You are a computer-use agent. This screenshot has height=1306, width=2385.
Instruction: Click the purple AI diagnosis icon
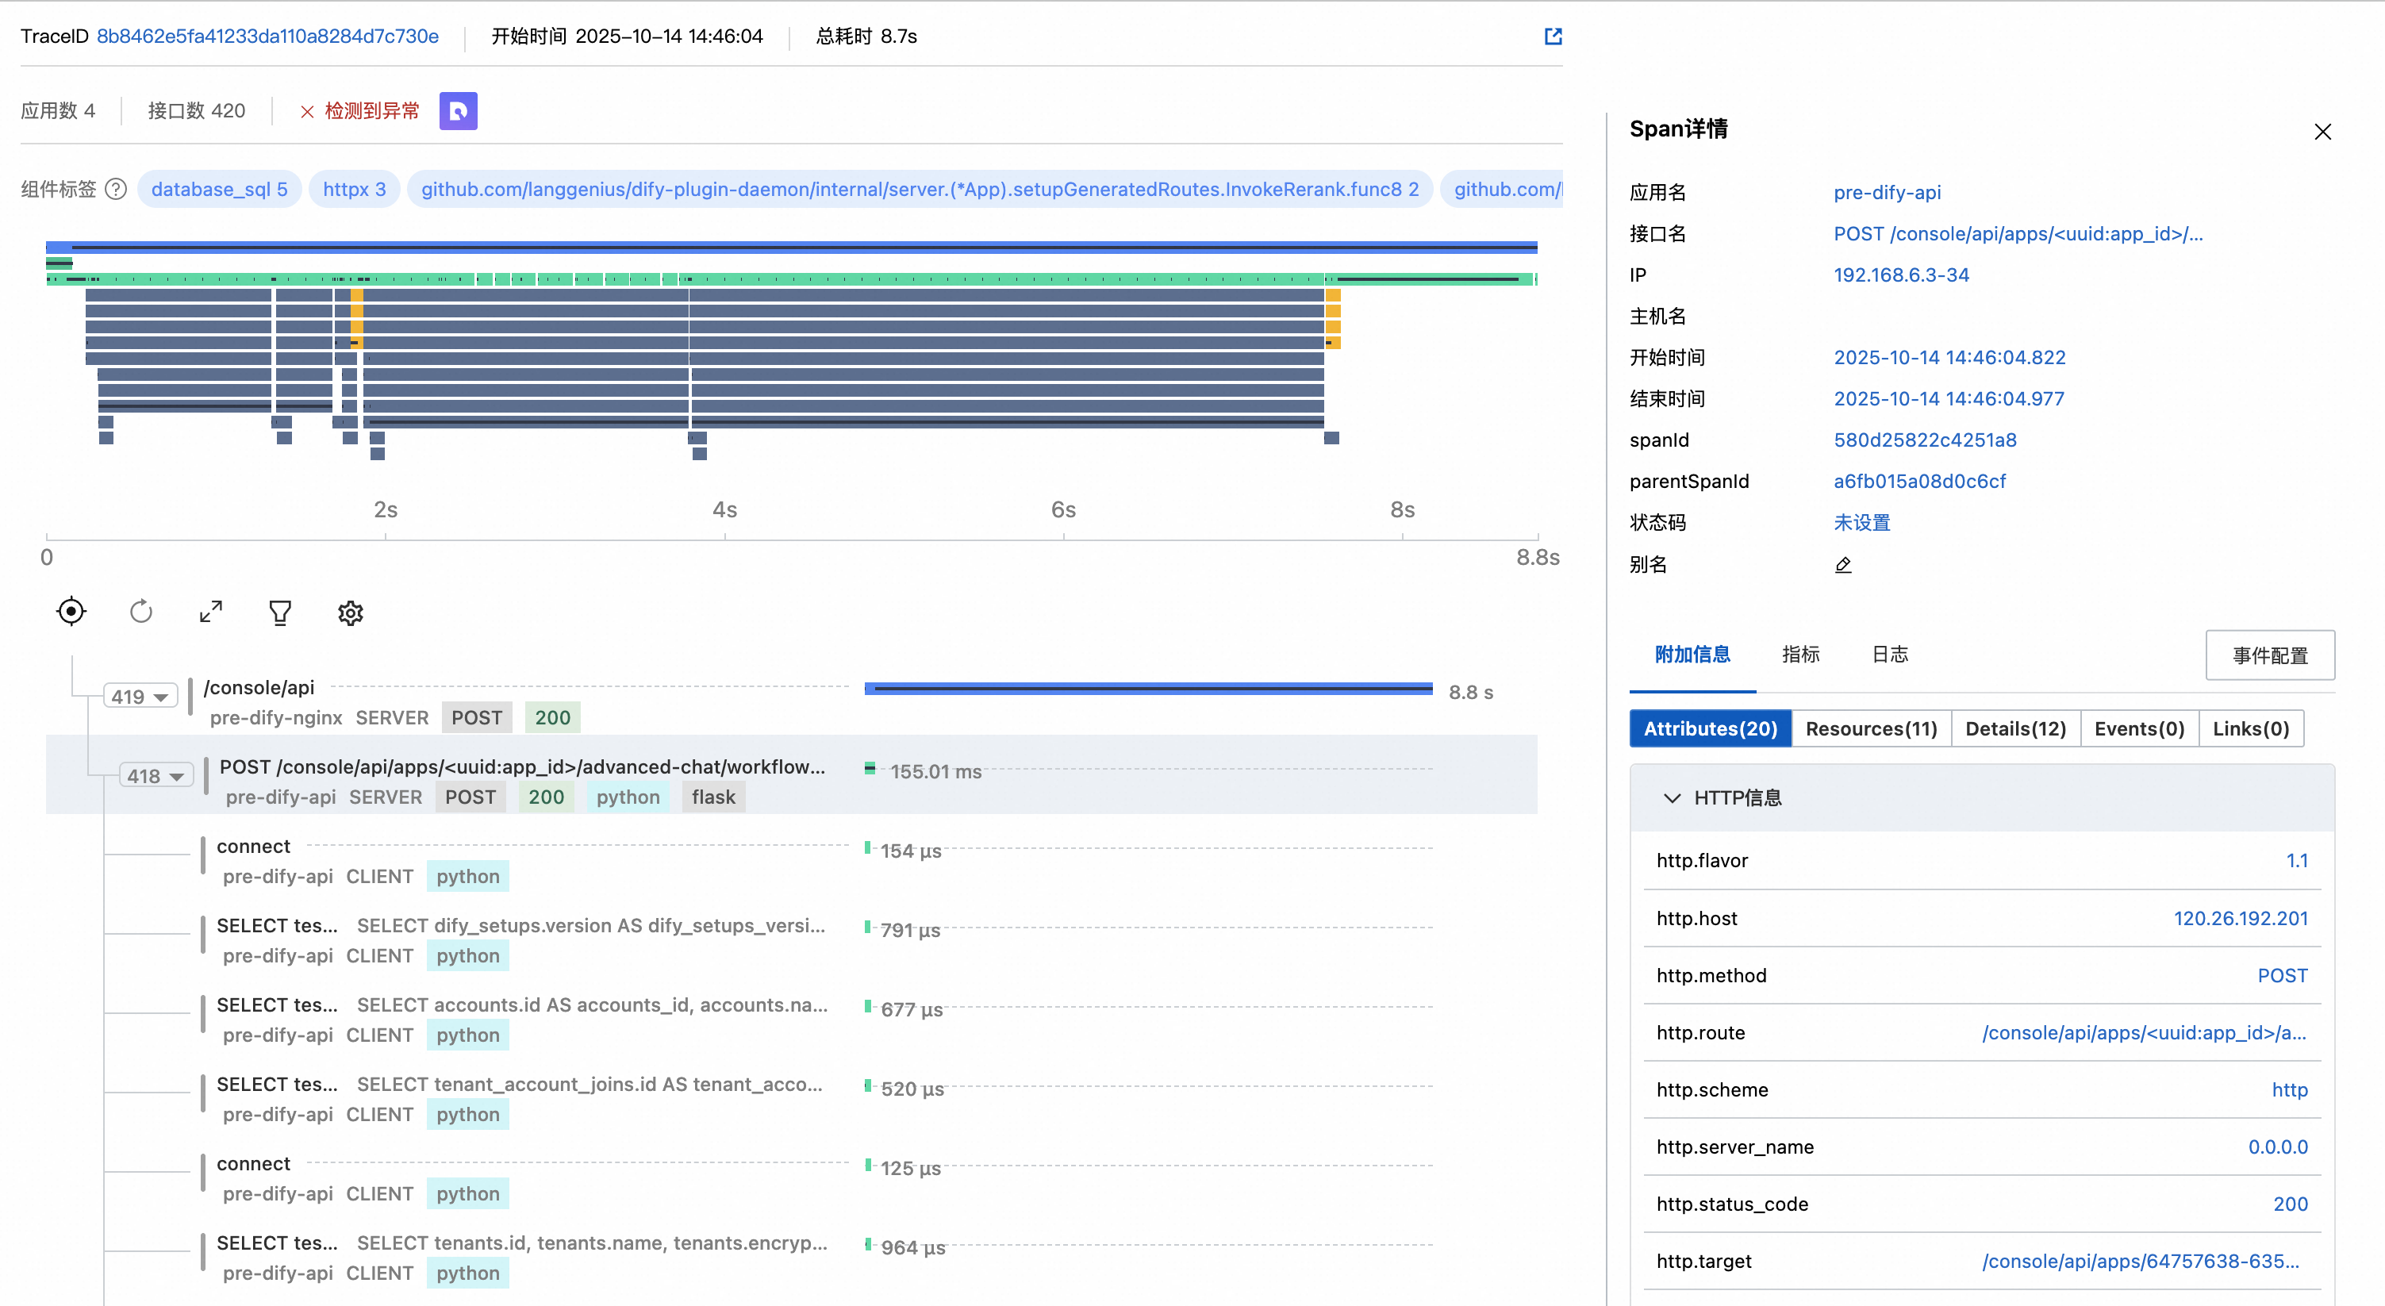click(x=459, y=111)
